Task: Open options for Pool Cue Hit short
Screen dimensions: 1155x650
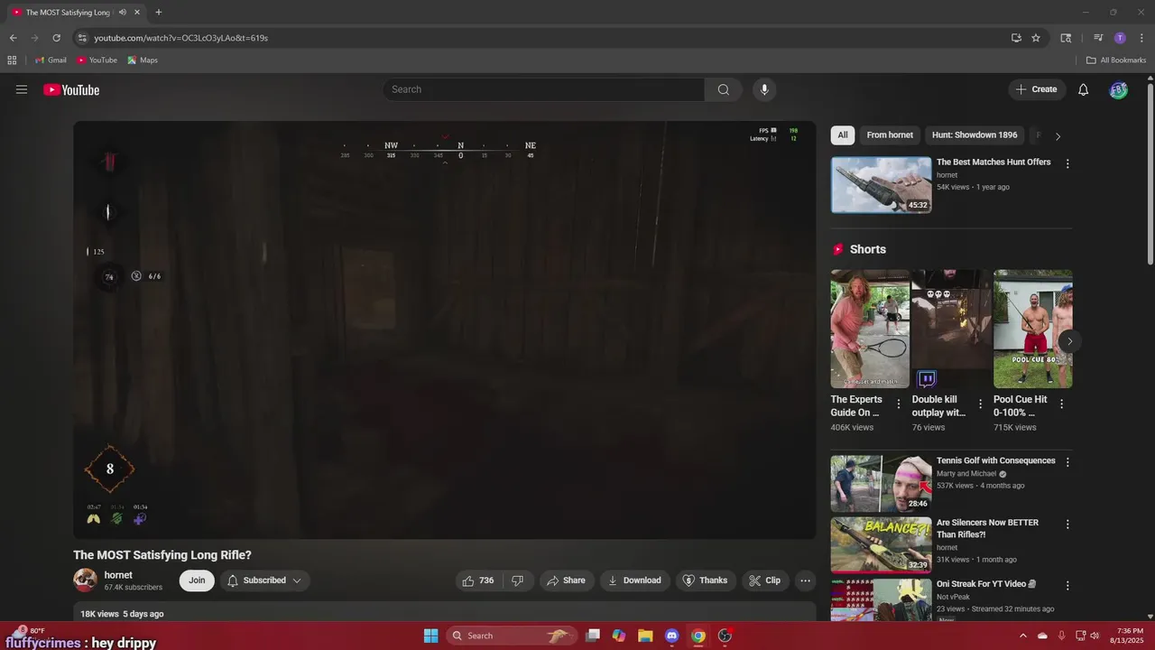Action: pyautogui.click(x=1061, y=404)
